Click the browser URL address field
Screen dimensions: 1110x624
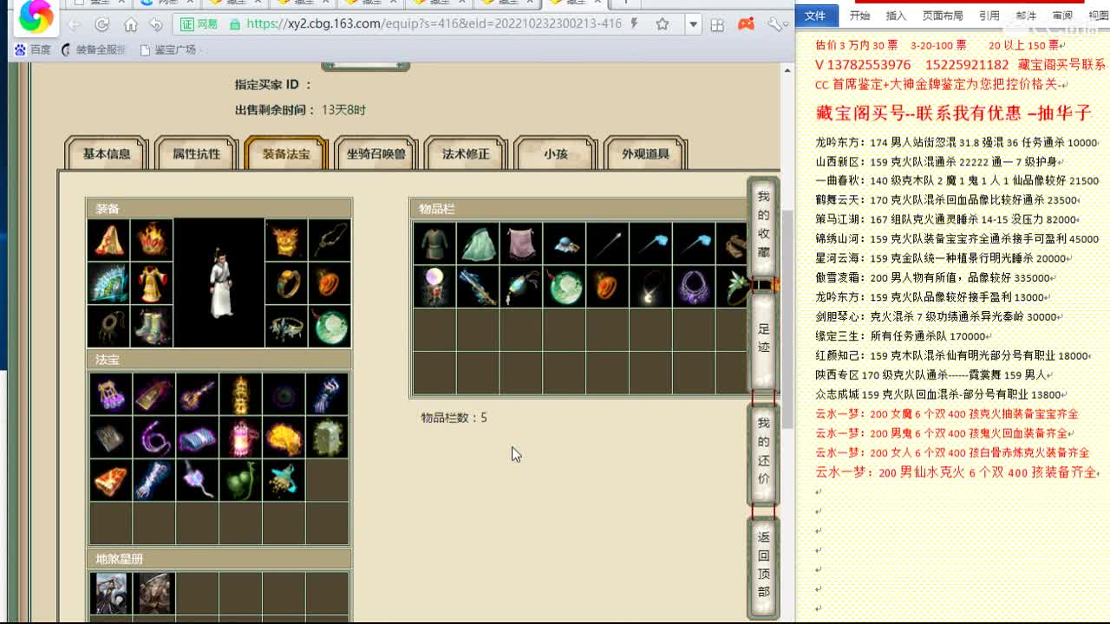[434, 24]
